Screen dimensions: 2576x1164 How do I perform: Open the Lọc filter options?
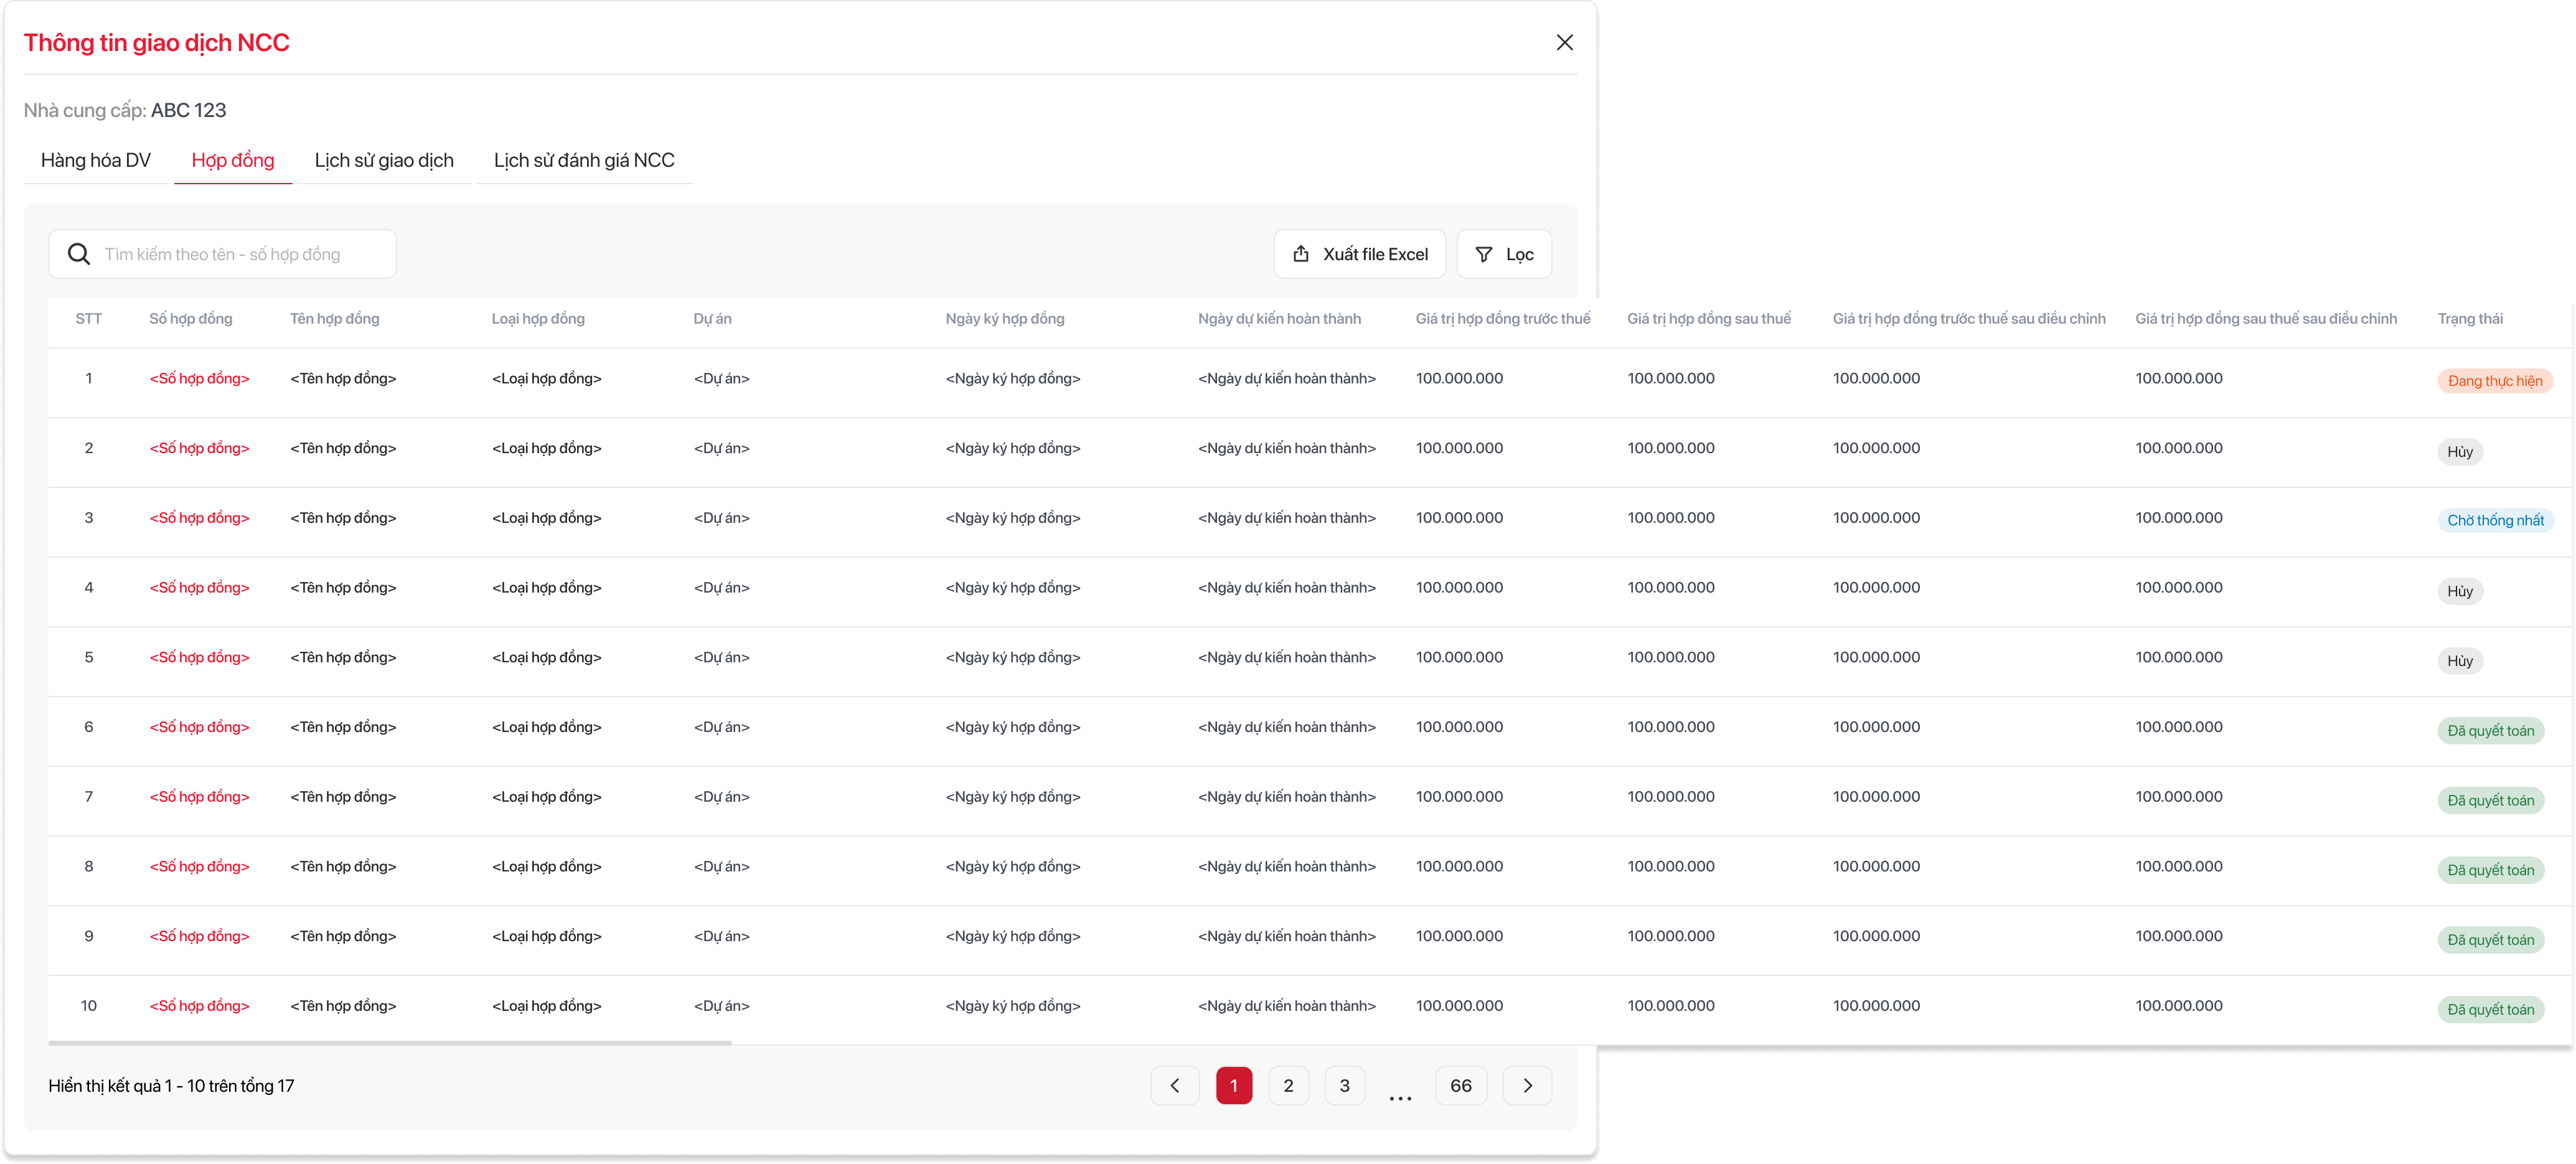tap(1518, 254)
